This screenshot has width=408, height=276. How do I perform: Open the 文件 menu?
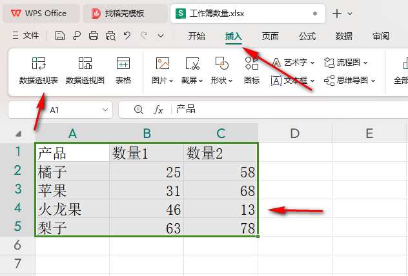tap(26, 35)
